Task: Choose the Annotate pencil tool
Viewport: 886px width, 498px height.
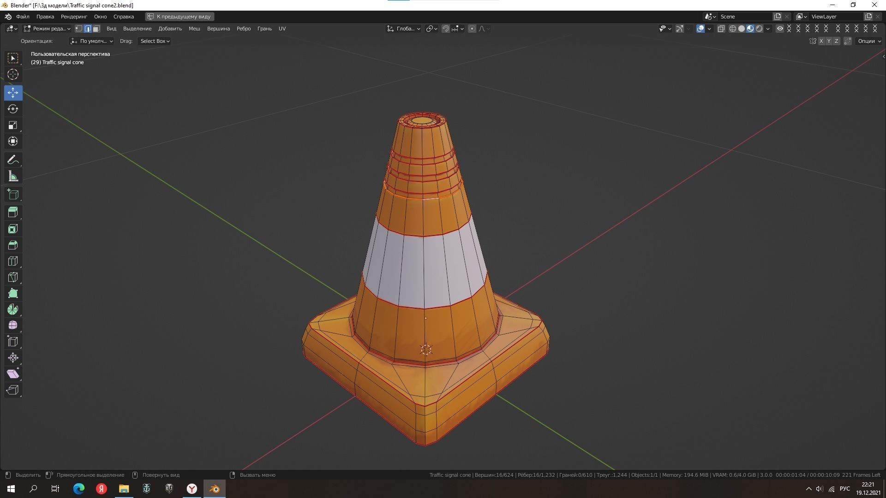Action: click(x=13, y=160)
